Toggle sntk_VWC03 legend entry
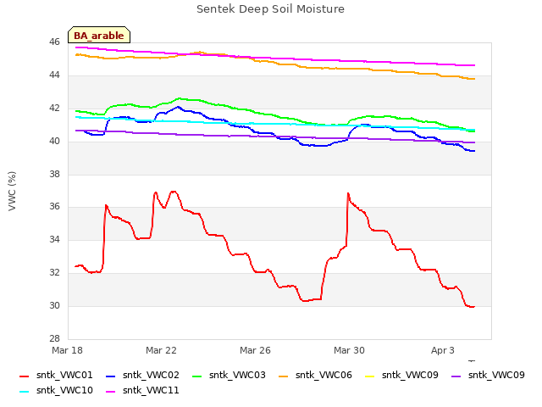Screen dimensions: 542x407 229,375
